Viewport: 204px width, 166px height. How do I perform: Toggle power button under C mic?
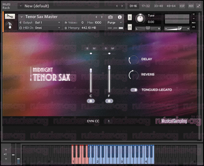[91, 101]
